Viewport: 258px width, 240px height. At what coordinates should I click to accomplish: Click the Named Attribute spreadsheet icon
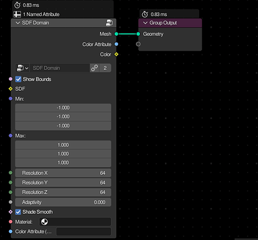(17, 14)
